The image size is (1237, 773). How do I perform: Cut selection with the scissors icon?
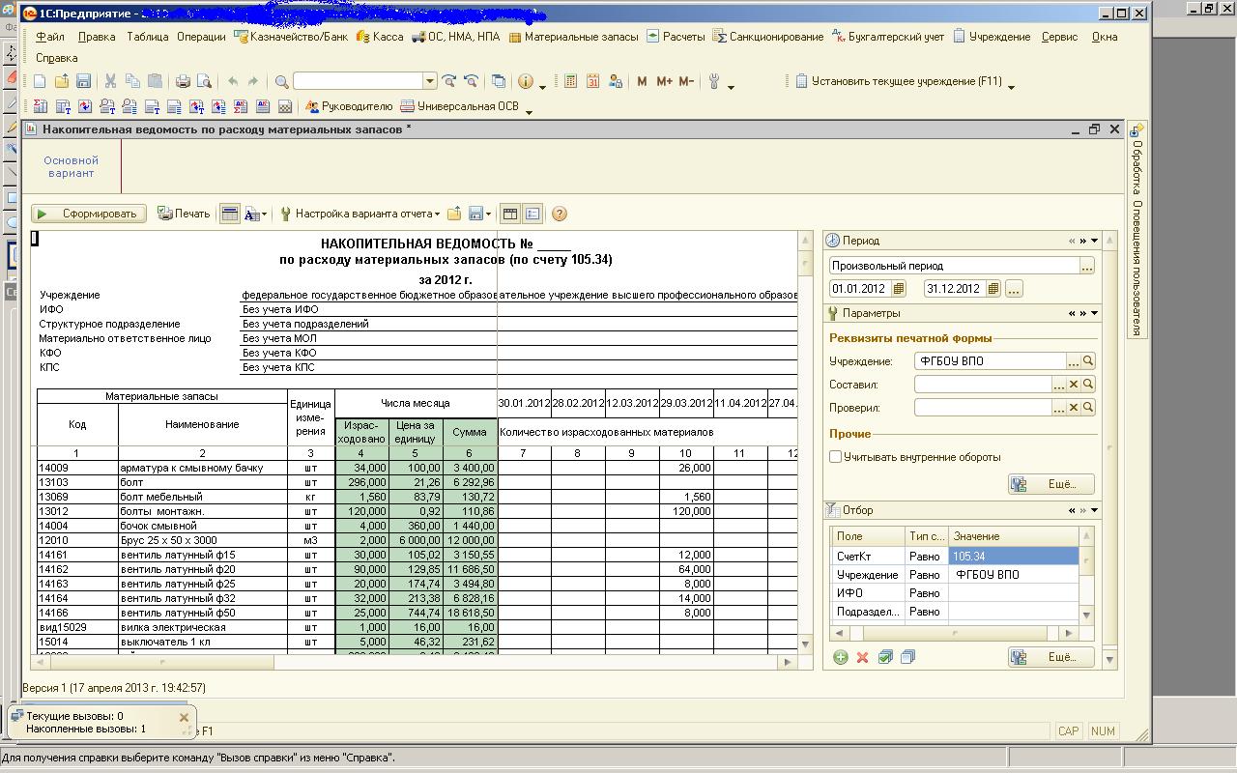click(110, 82)
